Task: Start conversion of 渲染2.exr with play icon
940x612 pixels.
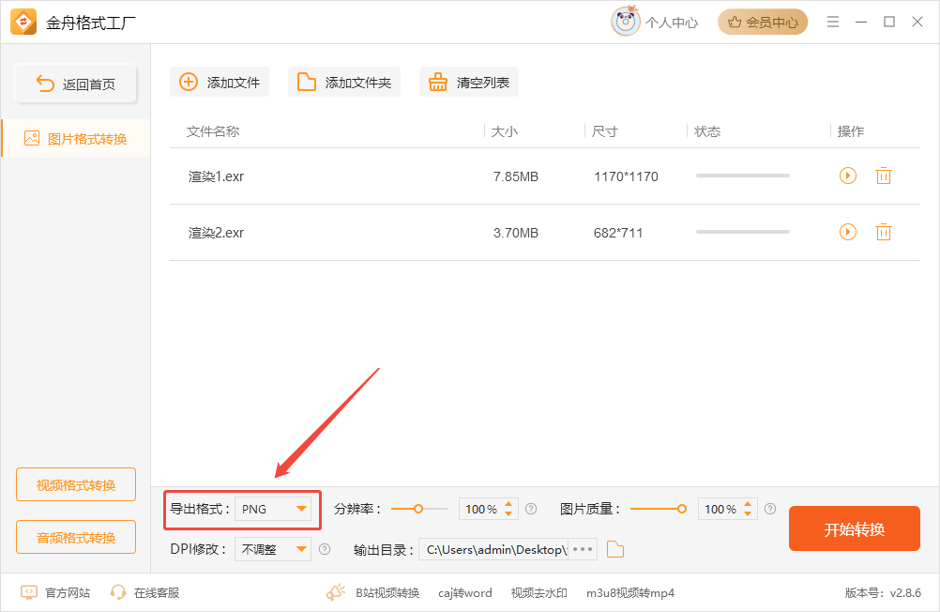Action: pyautogui.click(x=848, y=232)
